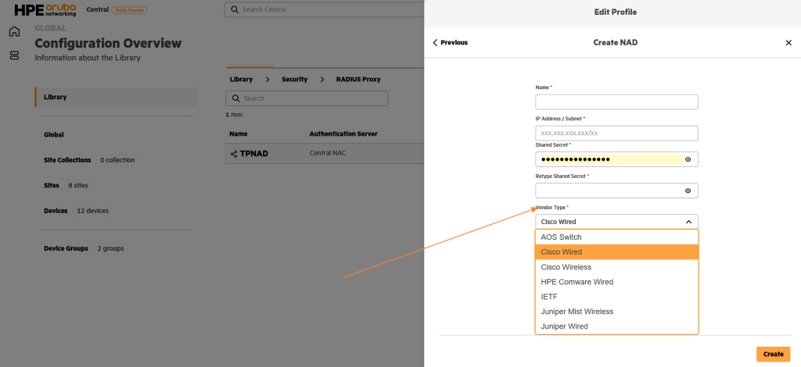Image resolution: width=801 pixels, height=367 pixels.
Task: Click the home icon in left sidebar
Action: (x=14, y=32)
